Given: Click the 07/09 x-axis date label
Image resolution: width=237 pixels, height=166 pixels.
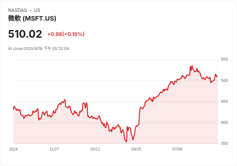Looking at the screenshot, I should [177, 149].
